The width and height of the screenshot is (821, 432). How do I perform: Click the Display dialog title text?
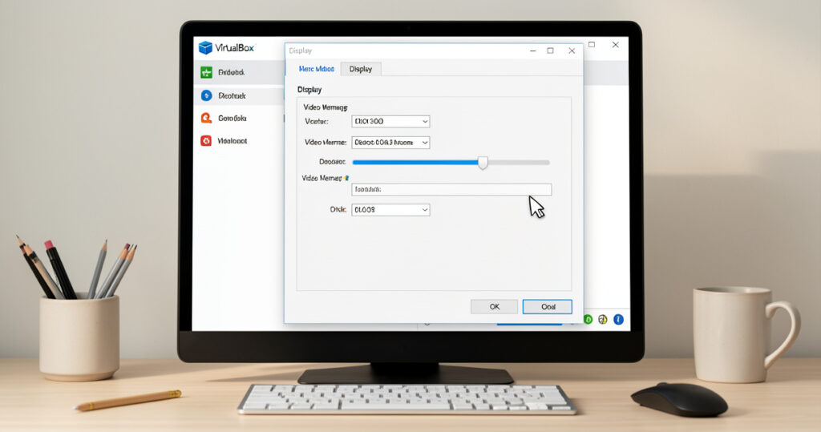point(300,50)
